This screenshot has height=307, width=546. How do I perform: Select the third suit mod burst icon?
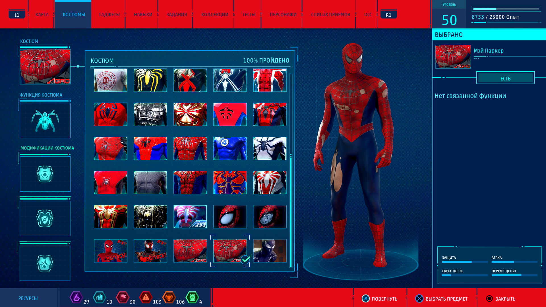click(x=45, y=263)
